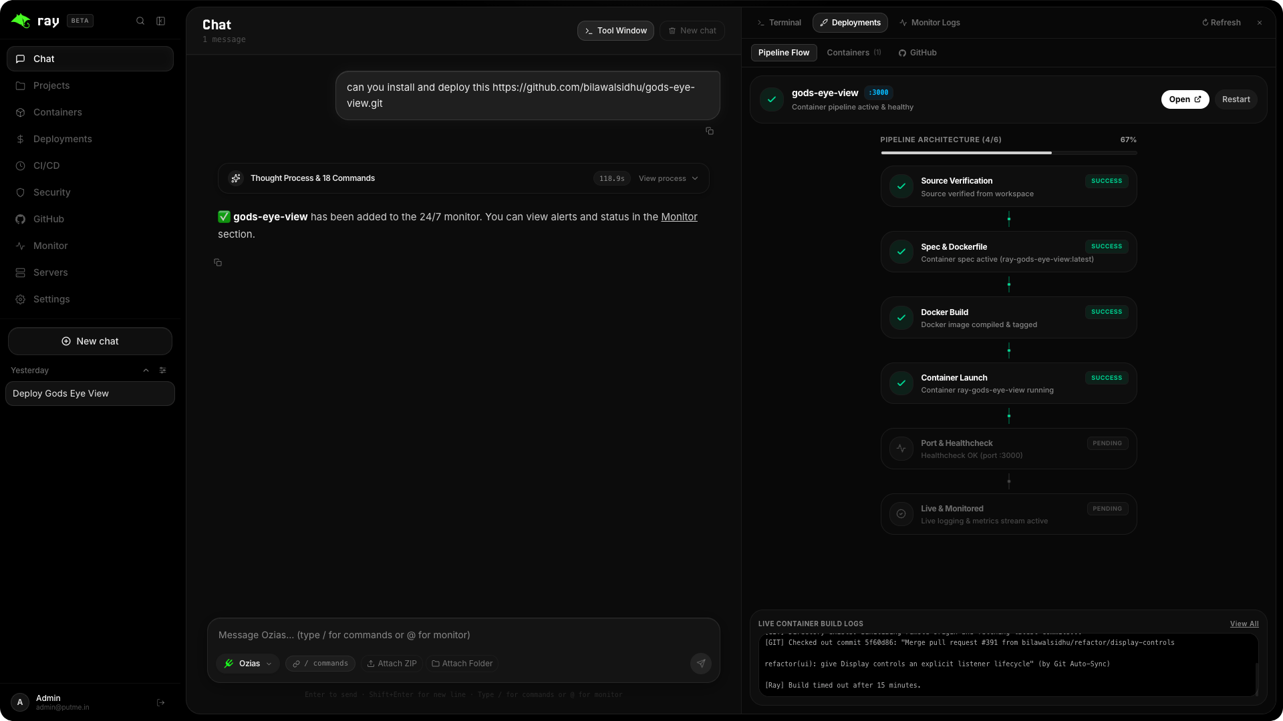1283x721 pixels.
Task: Open Deployments in the sidebar
Action: tap(90, 139)
